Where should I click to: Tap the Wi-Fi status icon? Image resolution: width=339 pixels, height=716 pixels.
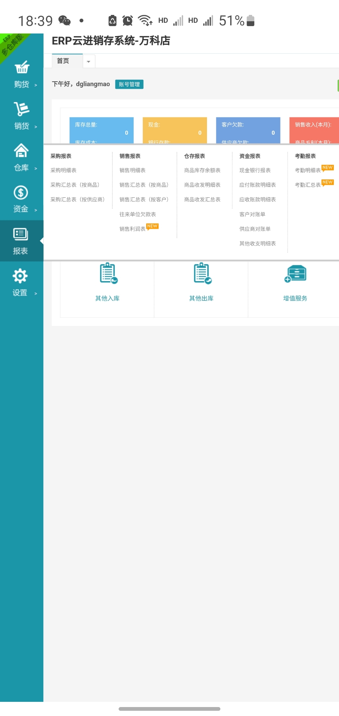pyautogui.click(x=145, y=21)
